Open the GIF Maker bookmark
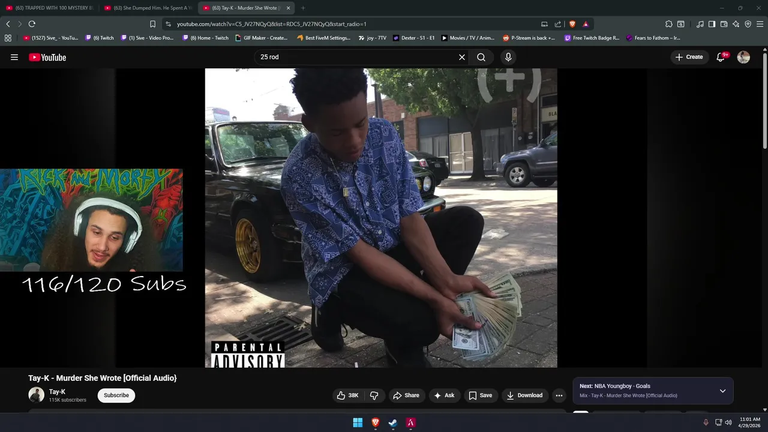This screenshot has width=768, height=432. [262, 38]
